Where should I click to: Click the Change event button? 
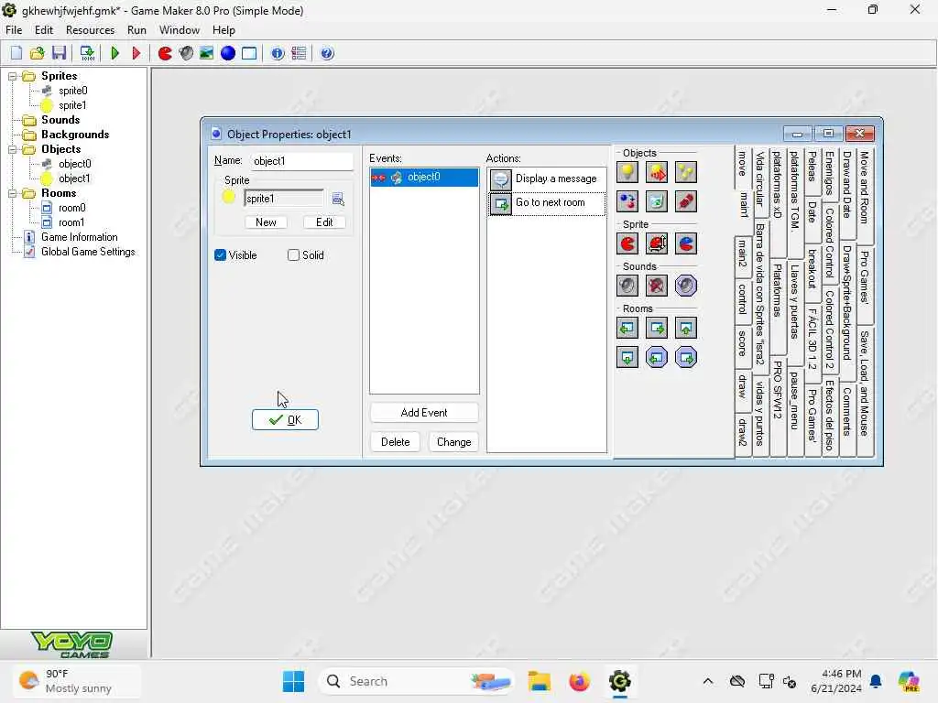click(x=454, y=442)
